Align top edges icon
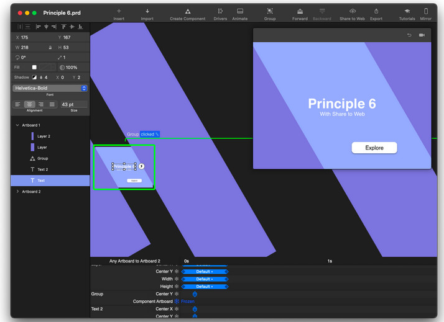The height and width of the screenshot is (322, 444). pos(63,27)
